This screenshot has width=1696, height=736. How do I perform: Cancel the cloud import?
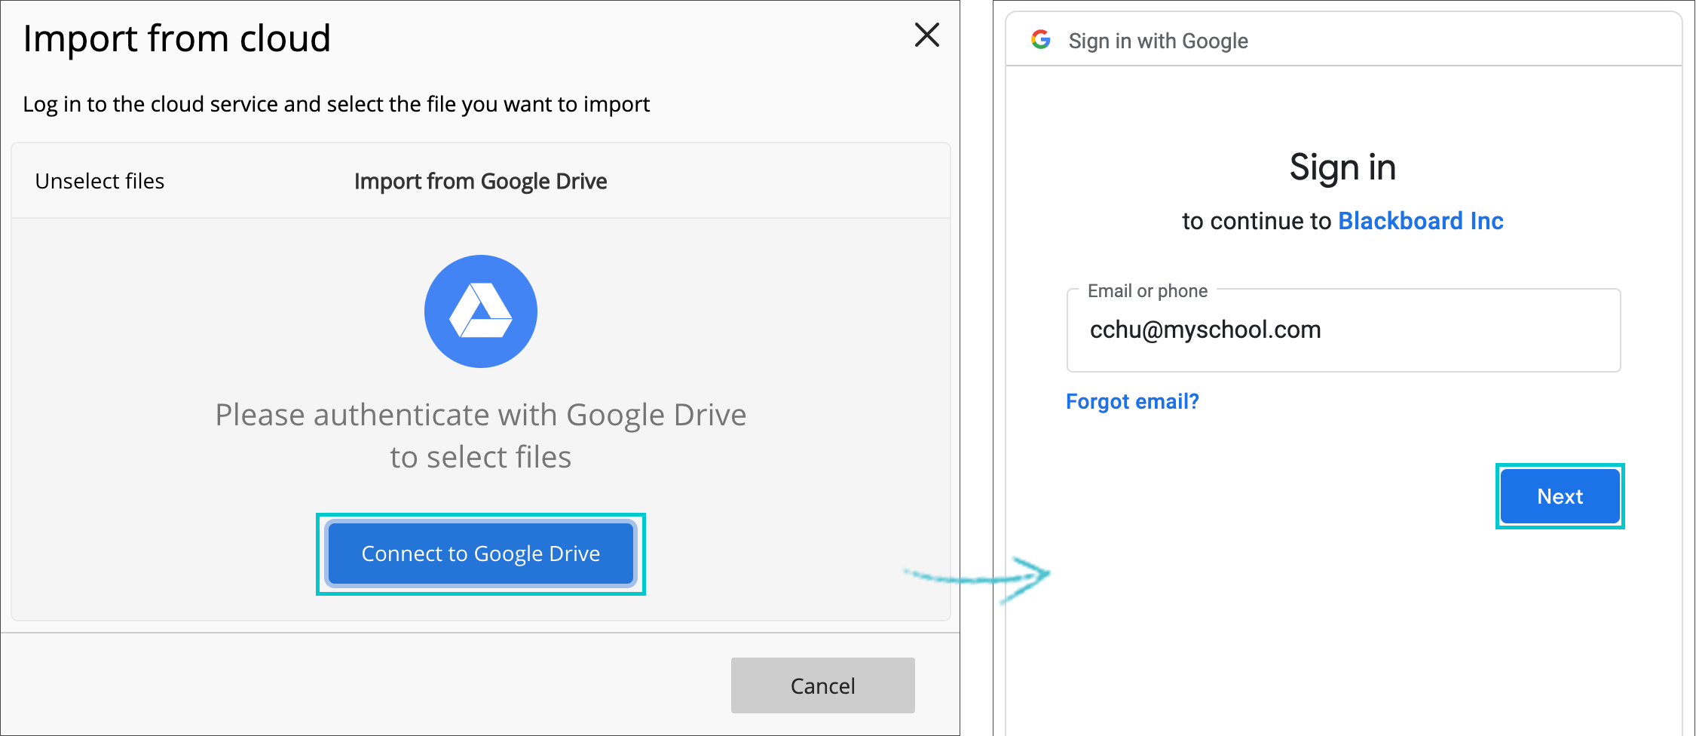822,685
